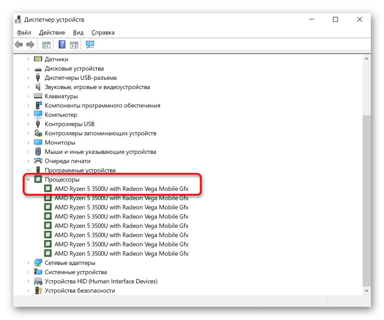Open the Вид menu
Viewport: 384px width, 320px height.
78,32
